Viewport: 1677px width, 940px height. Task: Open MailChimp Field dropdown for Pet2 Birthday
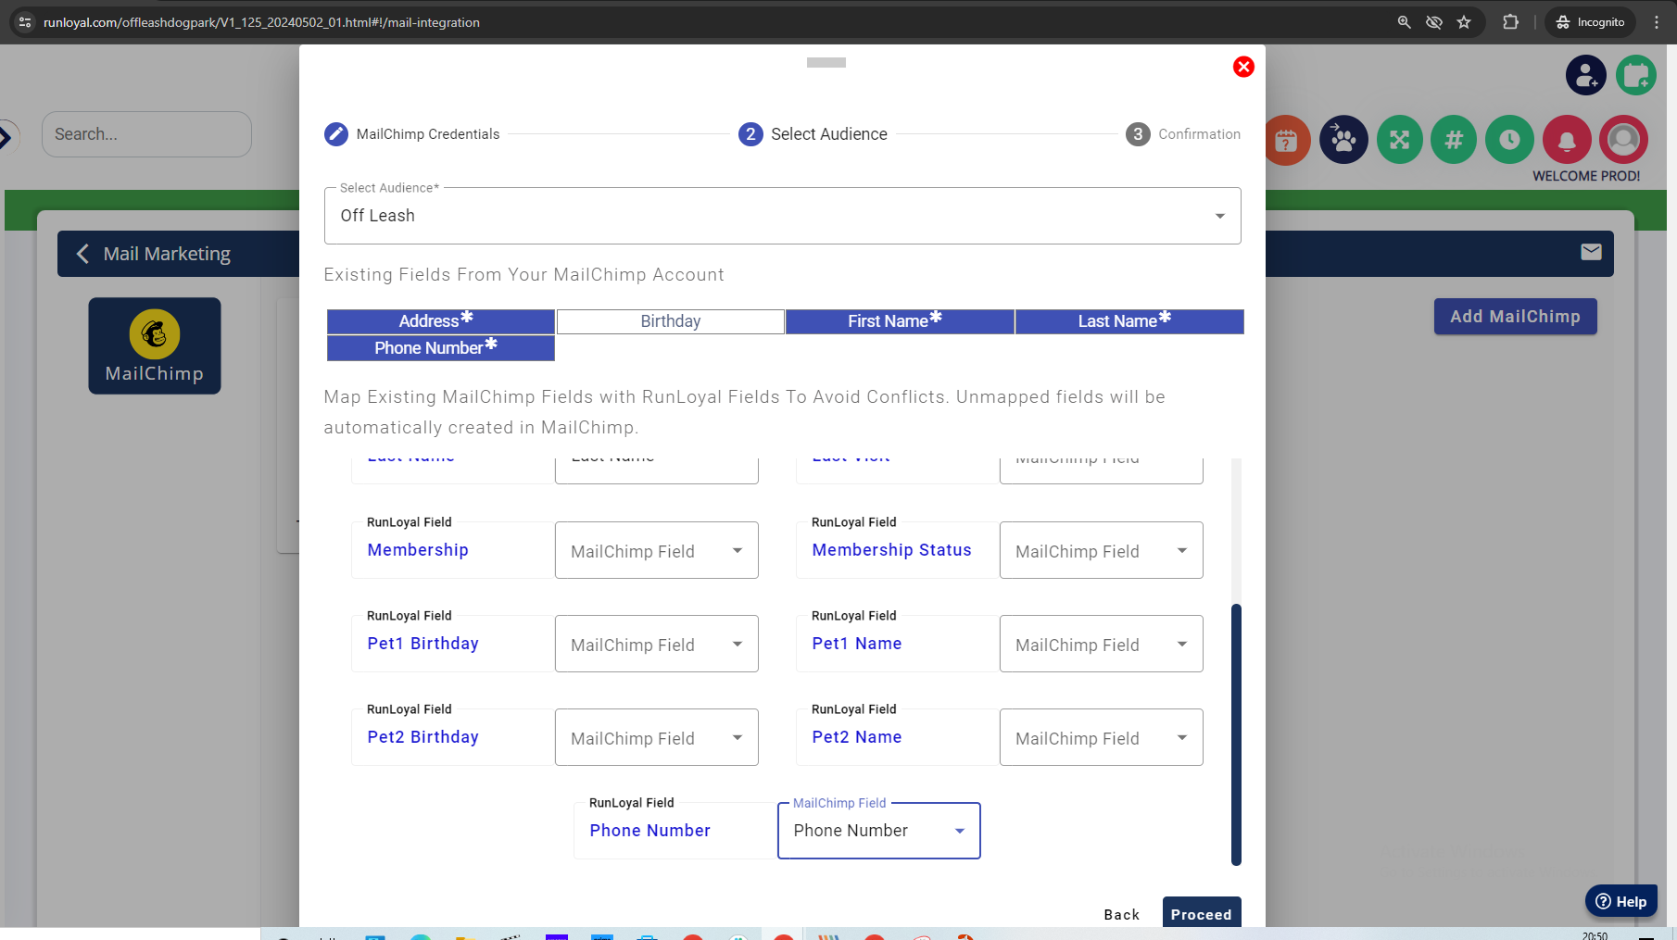(x=657, y=738)
